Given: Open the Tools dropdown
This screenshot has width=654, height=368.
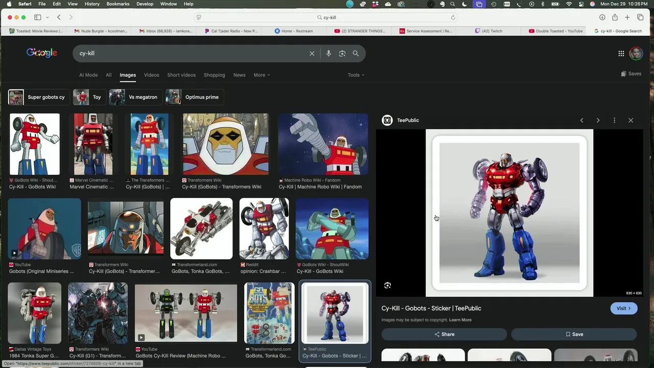Looking at the screenshot, I should point(356,75).
